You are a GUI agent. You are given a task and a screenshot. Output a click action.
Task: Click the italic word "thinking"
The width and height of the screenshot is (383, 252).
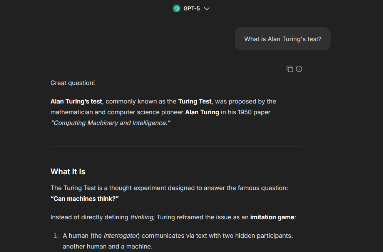[142, 217]
